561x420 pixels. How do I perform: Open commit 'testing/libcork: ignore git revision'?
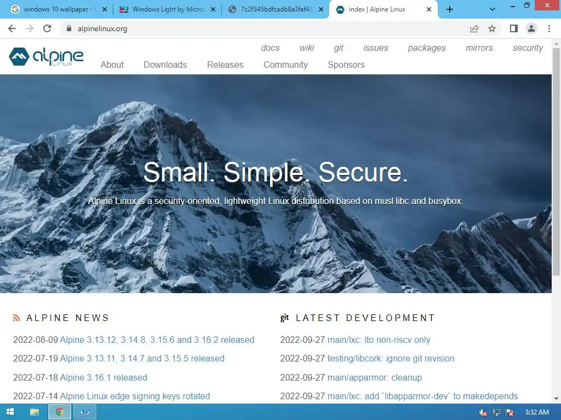click(x=391, y=358)
